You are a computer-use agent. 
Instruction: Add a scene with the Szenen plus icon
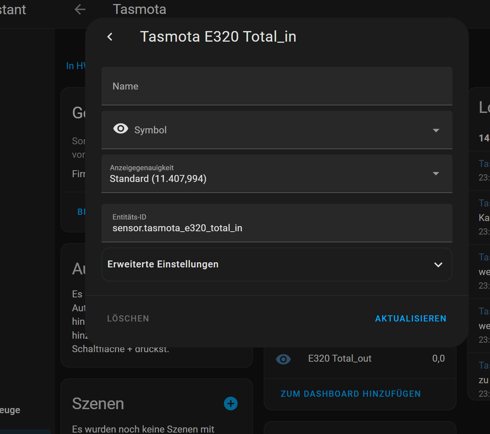tap(231, 404)
